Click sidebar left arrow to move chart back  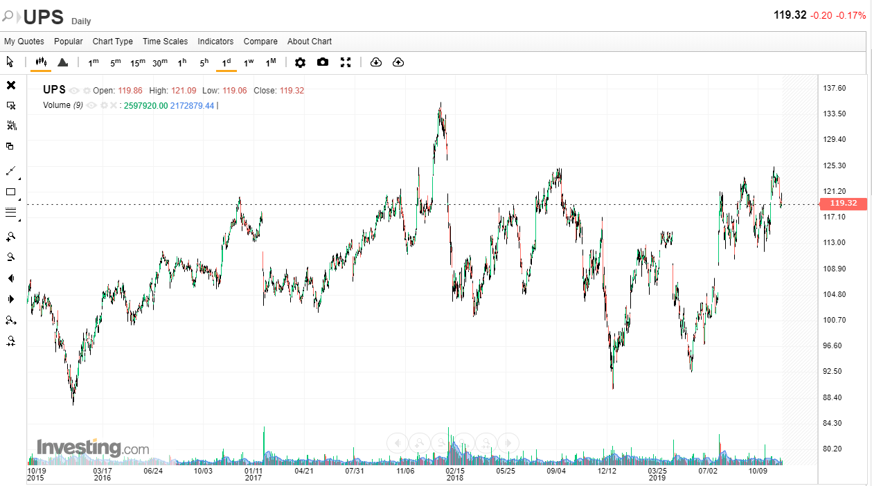tap(10, 278)
